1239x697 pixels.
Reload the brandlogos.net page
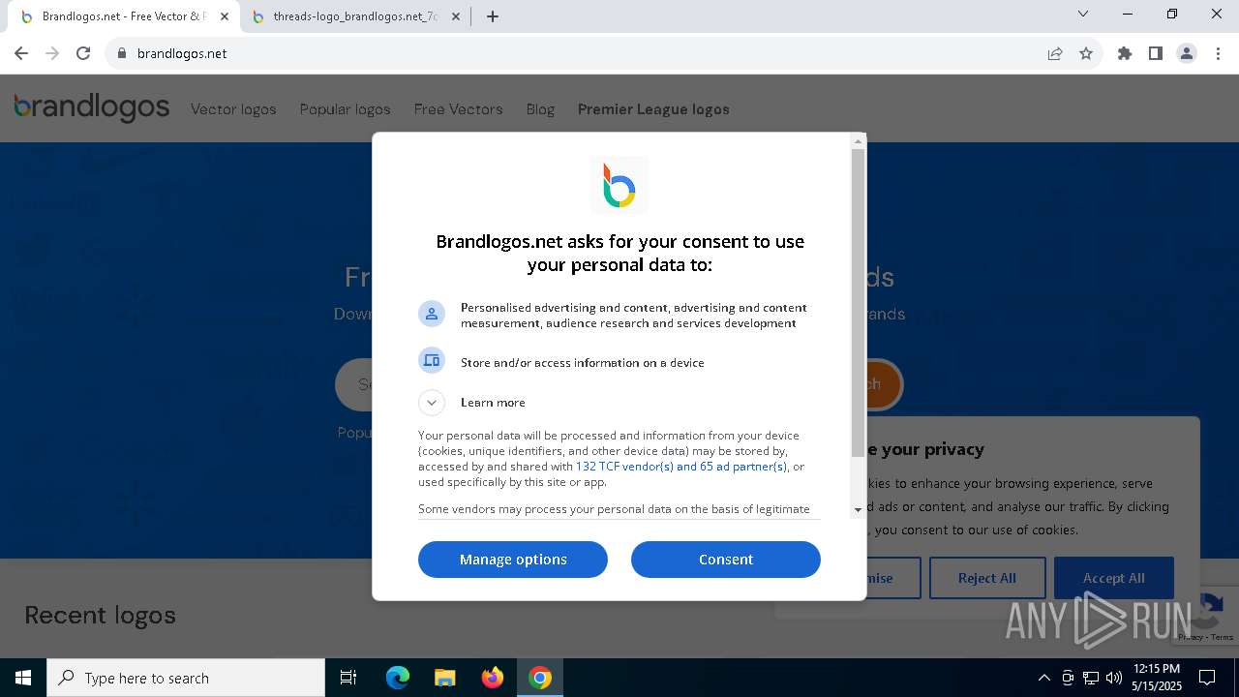(x=83, y=53)
